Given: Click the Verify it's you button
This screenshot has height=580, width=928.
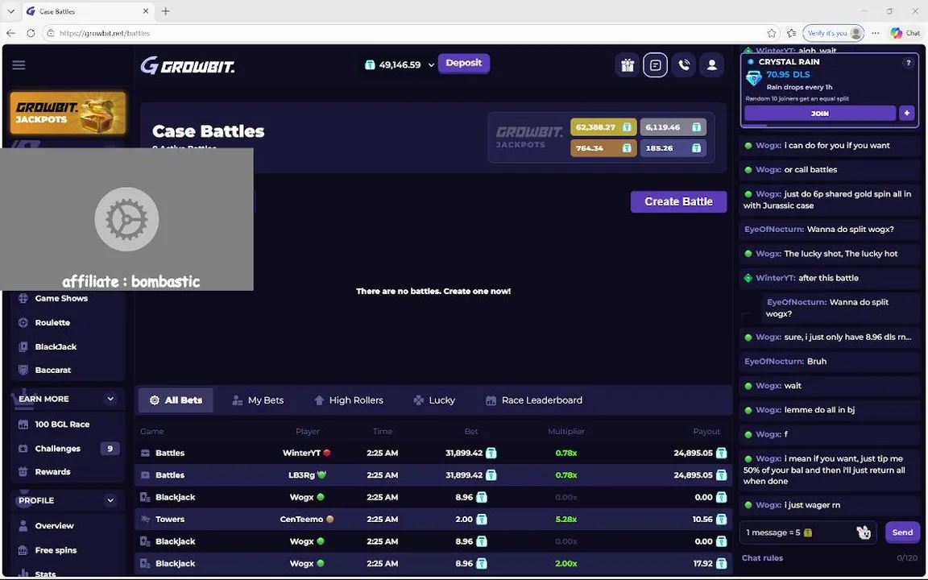Looking at the screenshot, I should click(x=833, y=33).
